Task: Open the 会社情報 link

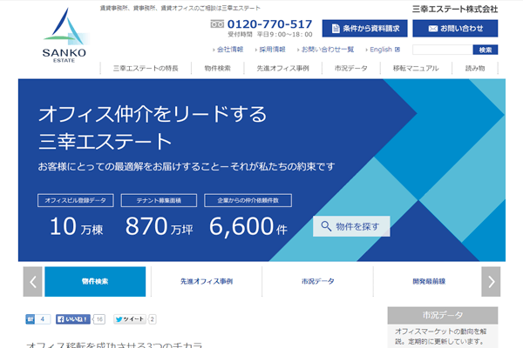Action: pos(230,50)
